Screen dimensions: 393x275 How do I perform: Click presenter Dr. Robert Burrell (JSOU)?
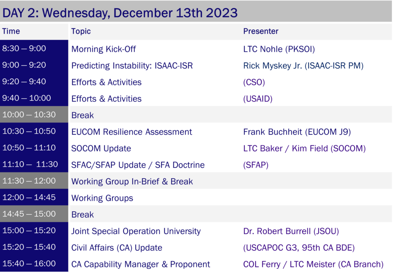[291, 231]
